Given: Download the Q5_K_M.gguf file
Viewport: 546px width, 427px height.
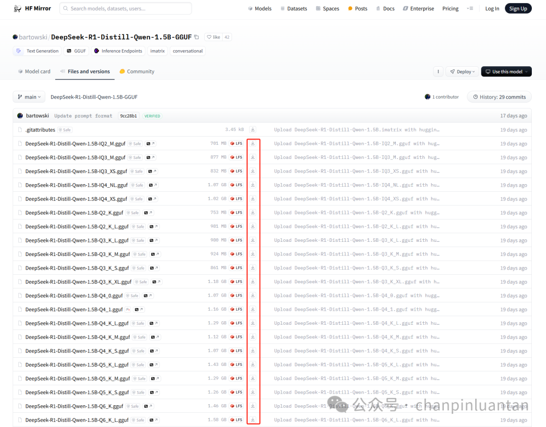Looking at the screenshot, I should 253,378.
